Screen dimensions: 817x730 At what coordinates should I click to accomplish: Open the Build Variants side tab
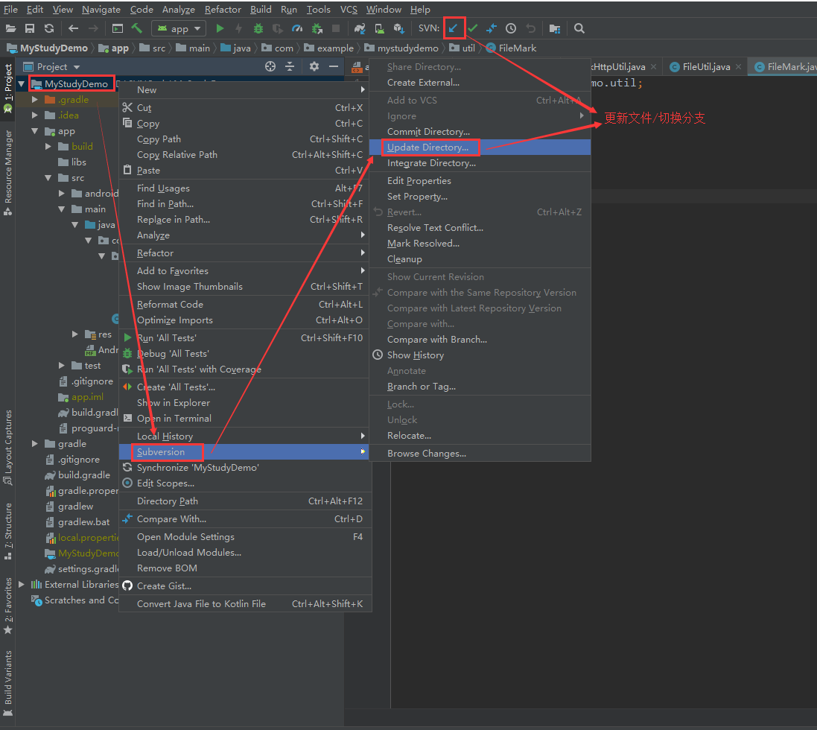coord(7,684)
